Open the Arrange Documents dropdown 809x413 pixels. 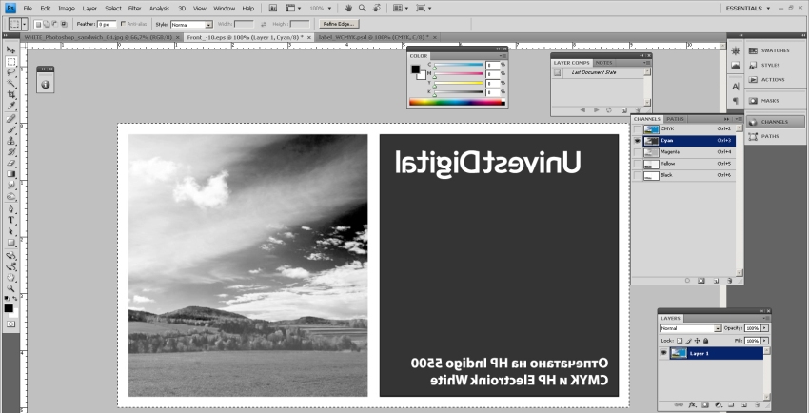pos(401,9)
